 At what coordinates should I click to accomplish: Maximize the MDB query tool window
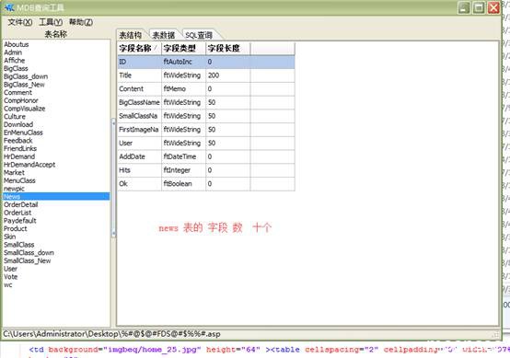tap(479, 7)
